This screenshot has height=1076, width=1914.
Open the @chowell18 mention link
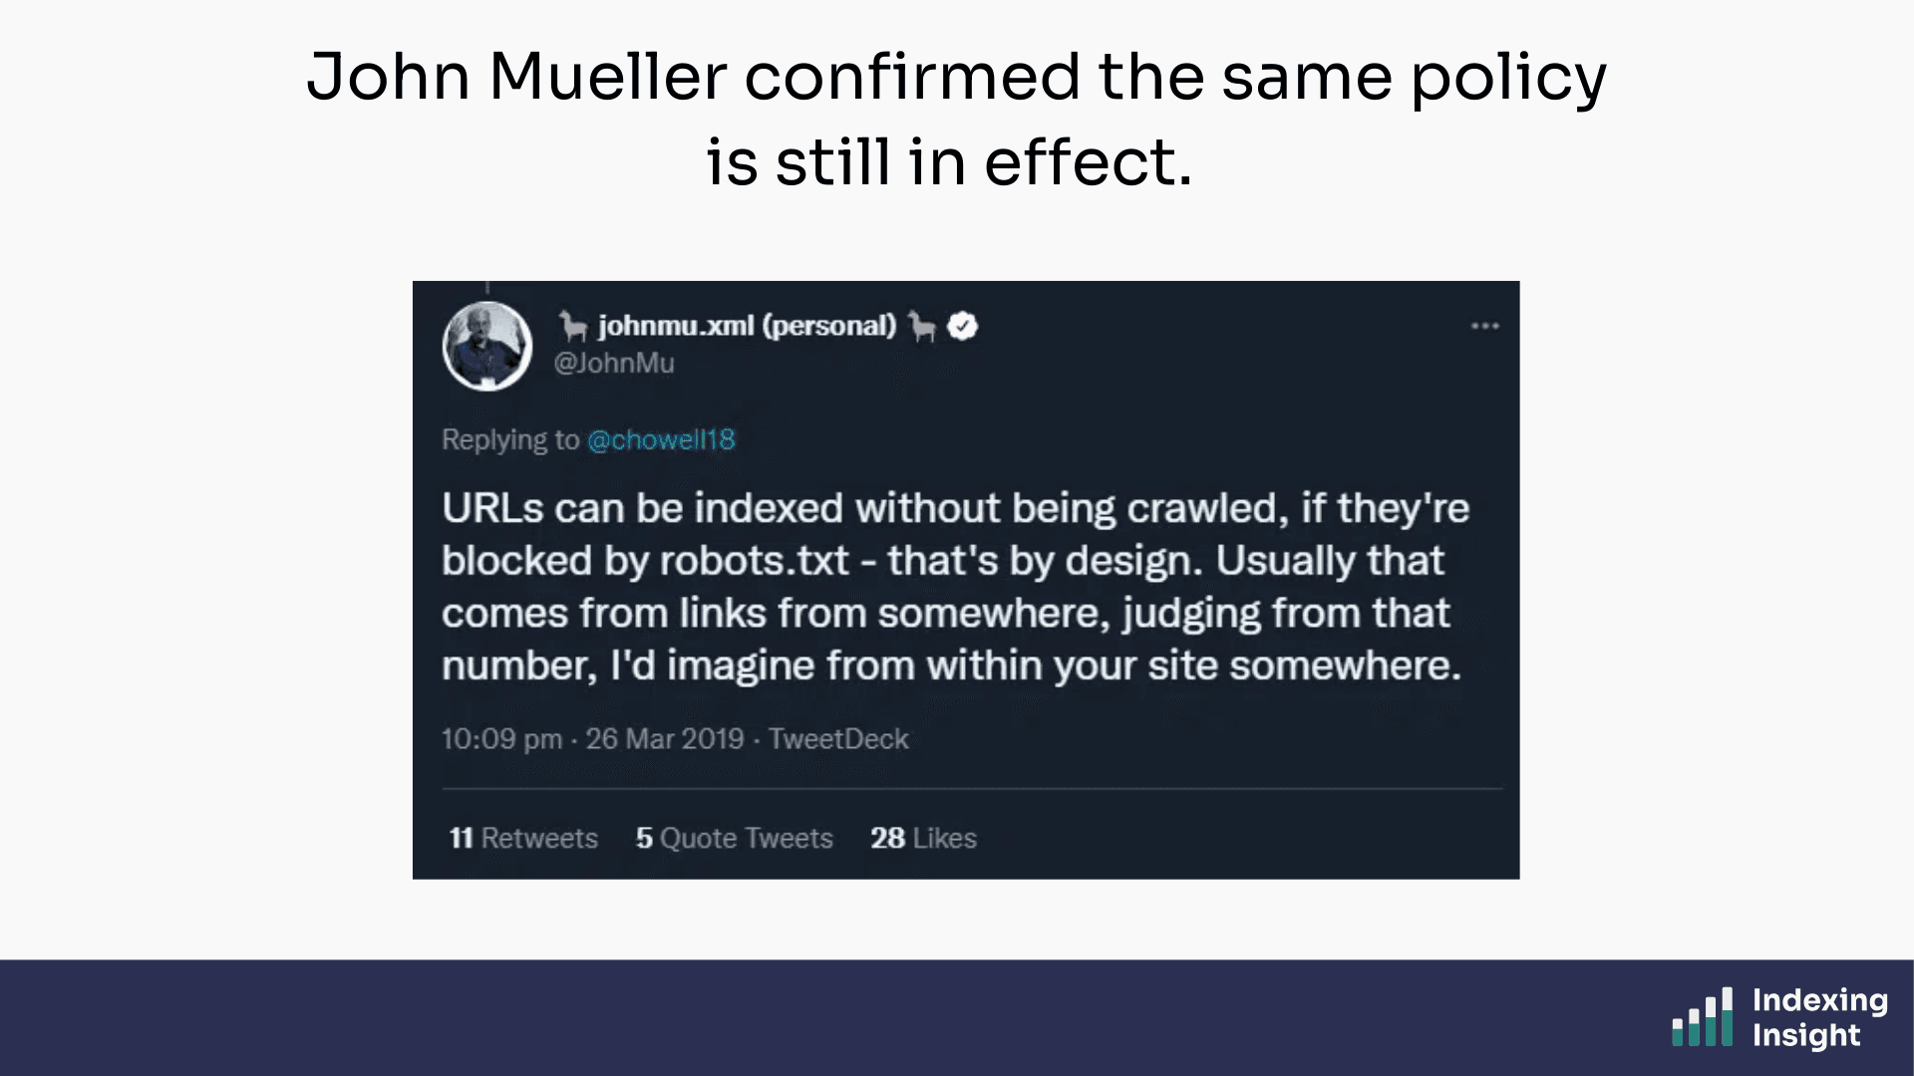pyautogui.click(x=661, y=439)
